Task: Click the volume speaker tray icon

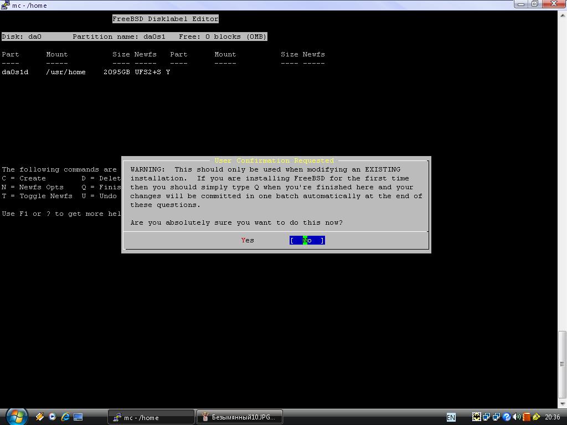Action: tap(517, 417)
